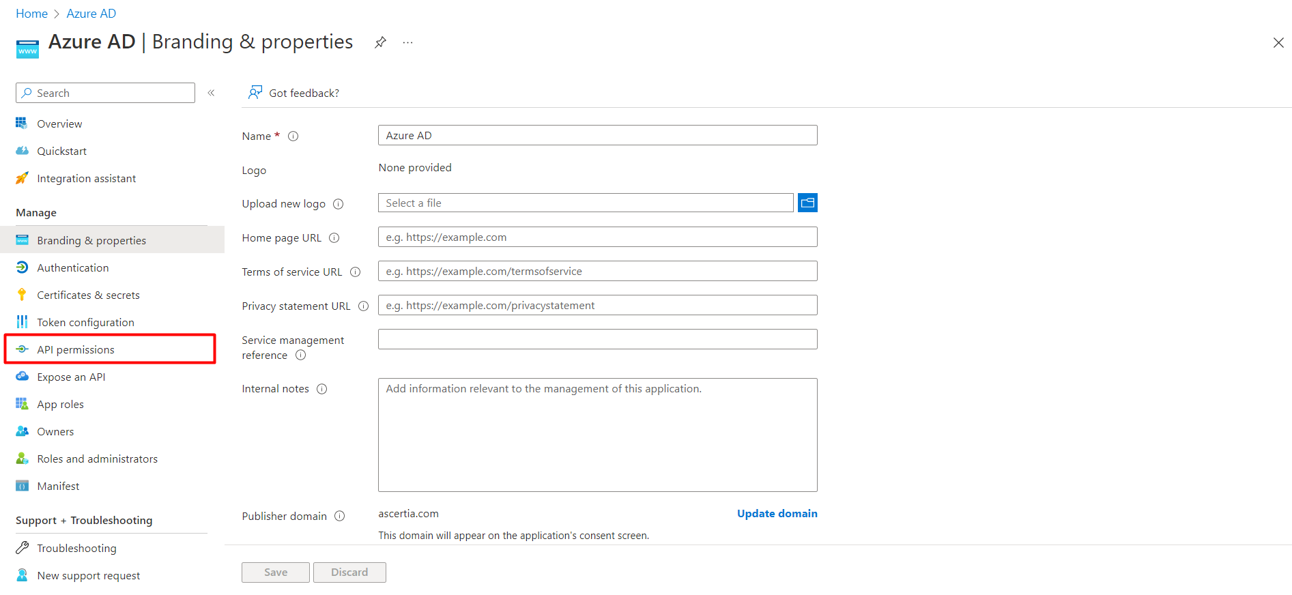Click Update domain link
The height and width of the screenshot is (595, 1292).
click(777, 513)
